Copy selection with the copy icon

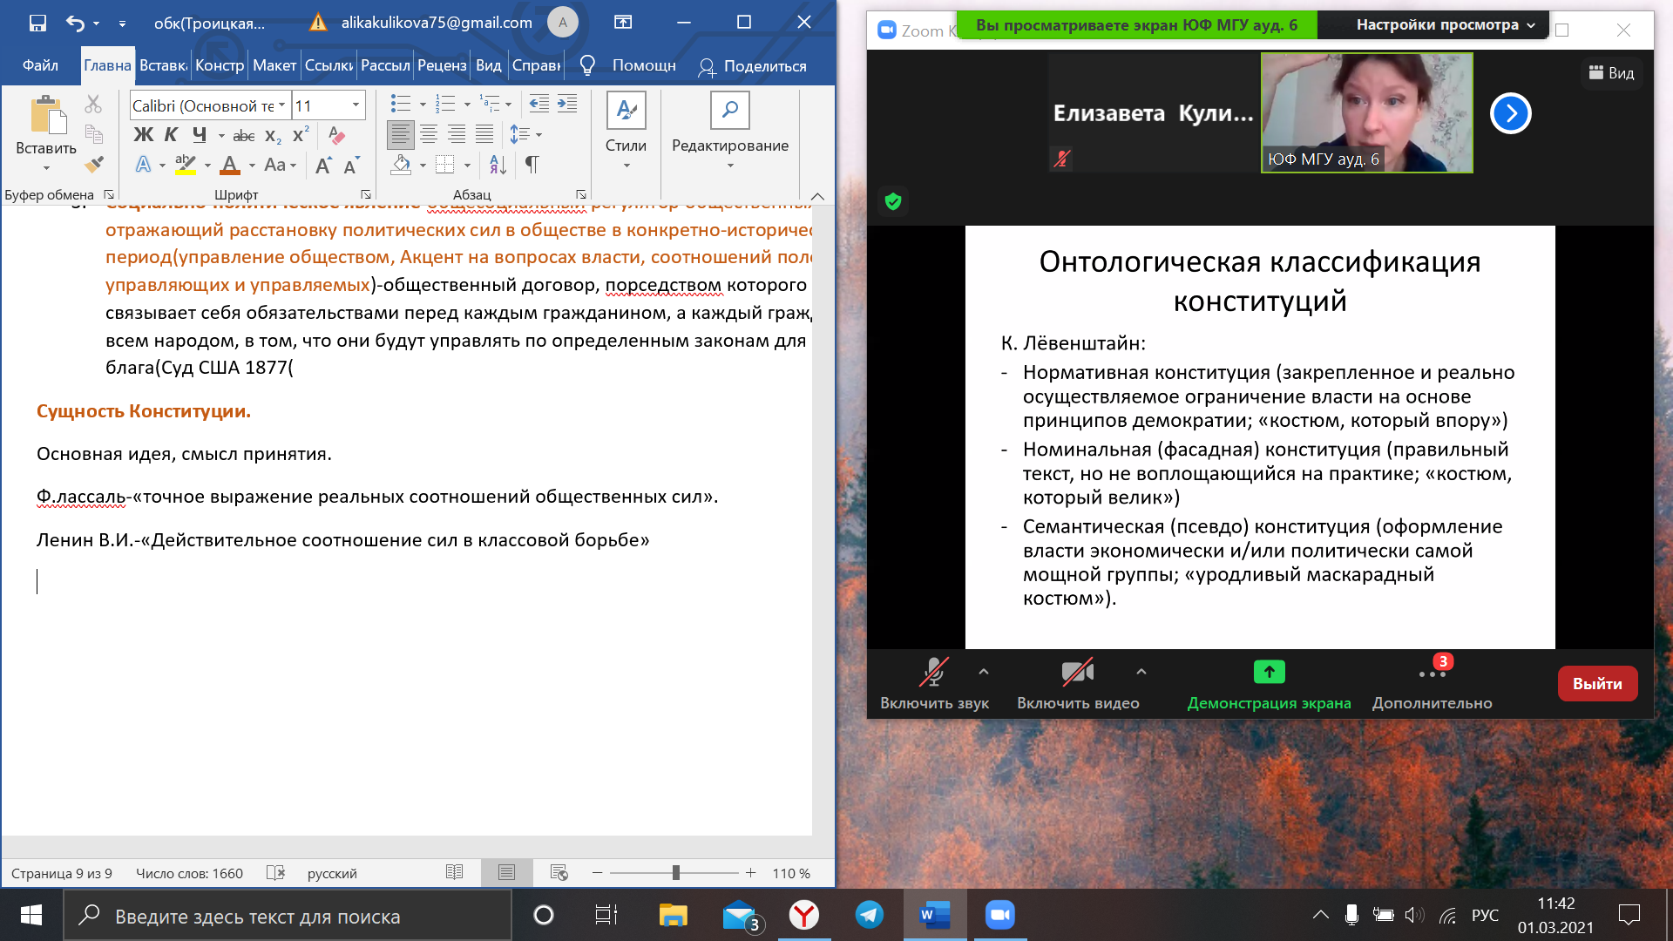[93, 134]
